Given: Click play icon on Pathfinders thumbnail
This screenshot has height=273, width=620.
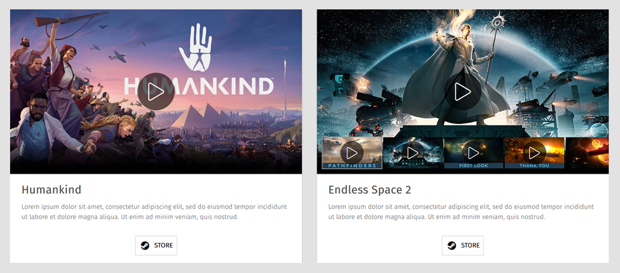Looking at the screenshot, I should point(352,152).
